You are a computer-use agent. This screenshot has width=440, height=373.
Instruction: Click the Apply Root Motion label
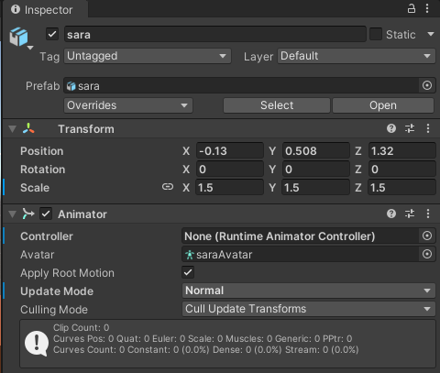67,273
